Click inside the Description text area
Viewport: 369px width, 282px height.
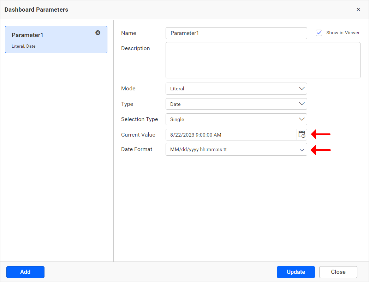[263, 60]
